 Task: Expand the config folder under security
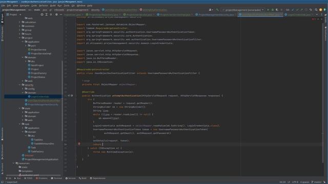click(23, 89)
